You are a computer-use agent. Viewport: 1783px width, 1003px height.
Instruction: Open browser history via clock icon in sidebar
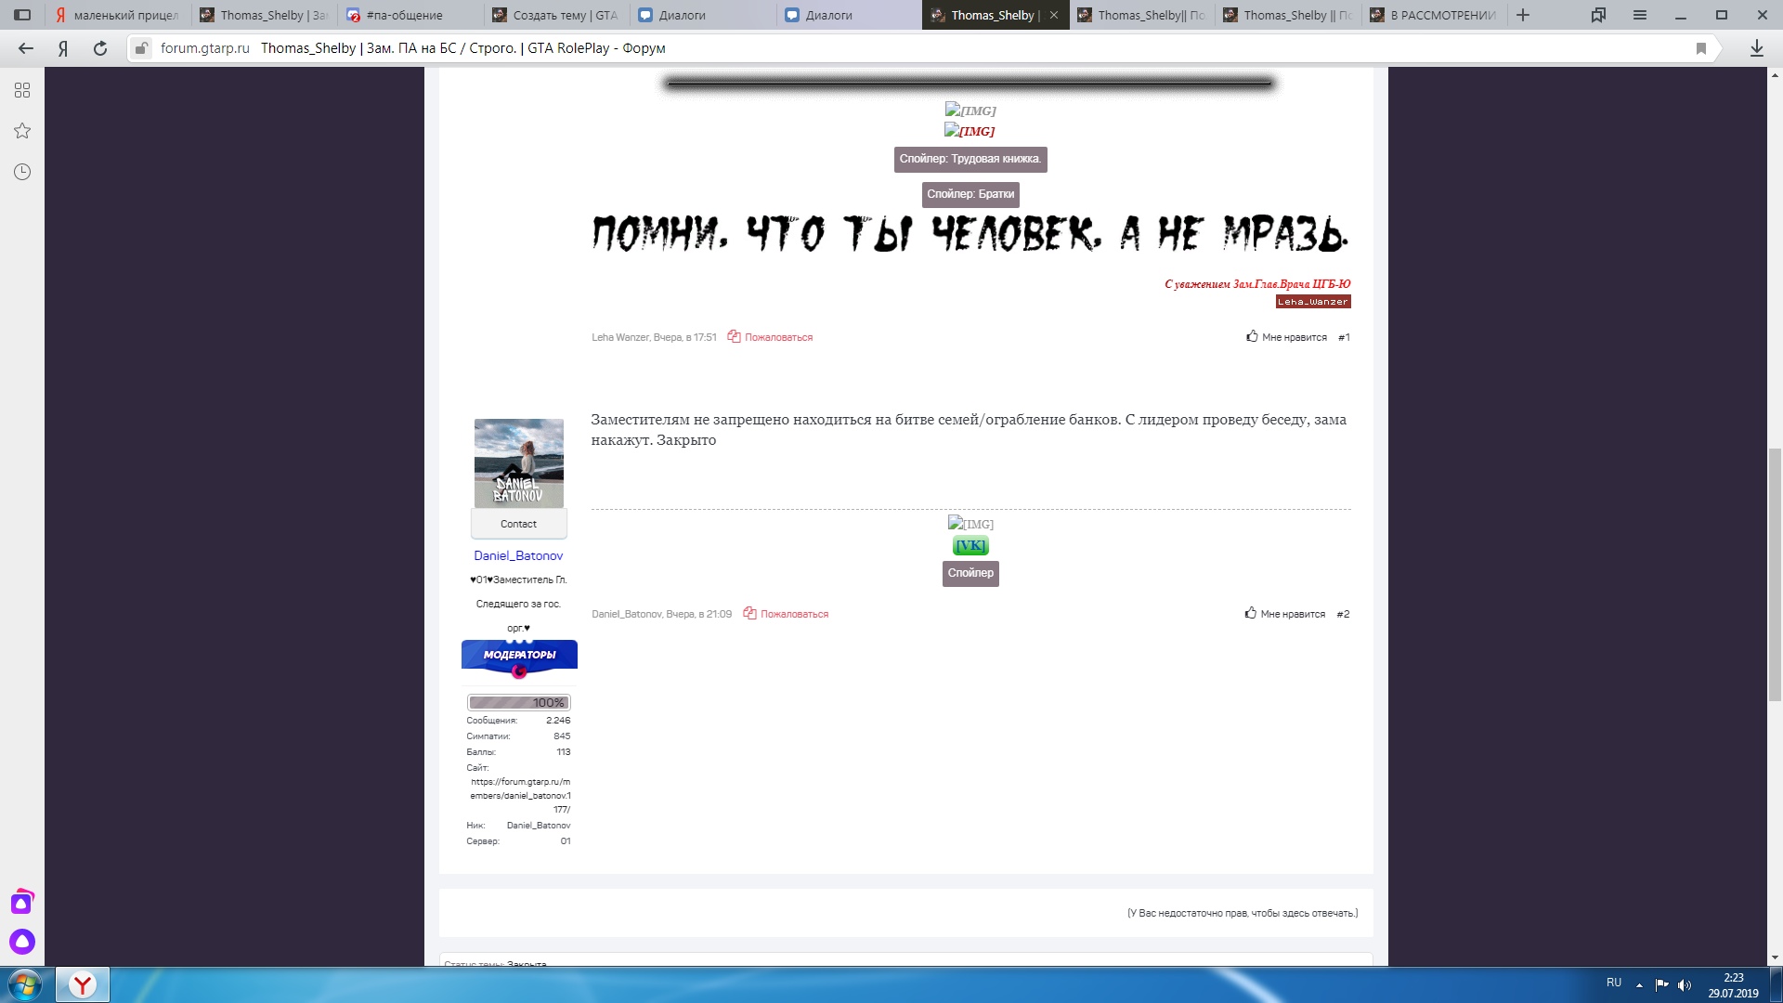coord(21,171)
